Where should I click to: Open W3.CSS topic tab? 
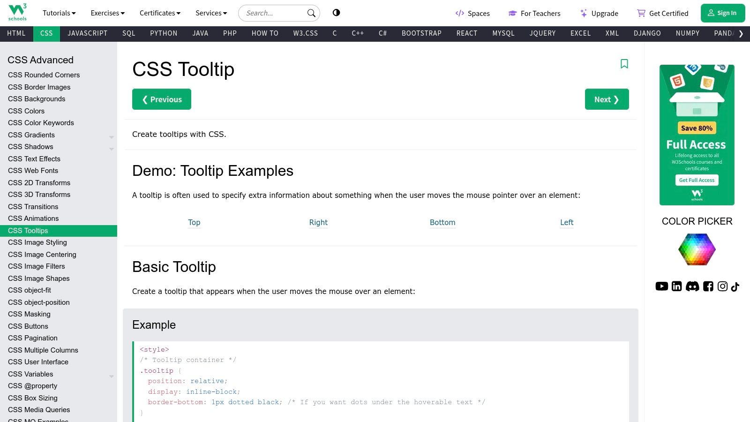tap(306, 33)
